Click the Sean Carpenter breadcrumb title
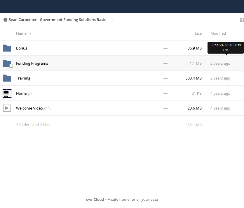This screenshot has height=208, width=244. [x=57, y=20]
